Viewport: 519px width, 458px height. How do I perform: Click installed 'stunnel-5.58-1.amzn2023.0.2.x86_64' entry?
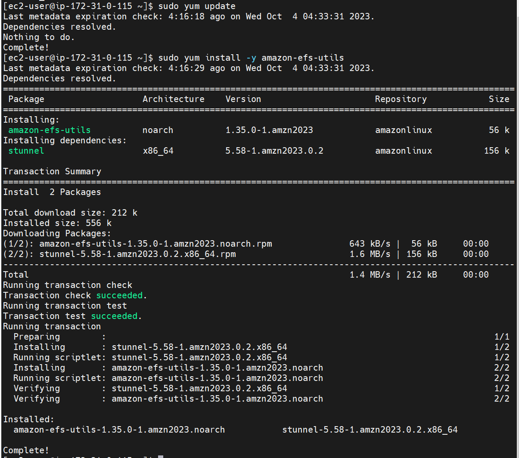tap(370, 430)
